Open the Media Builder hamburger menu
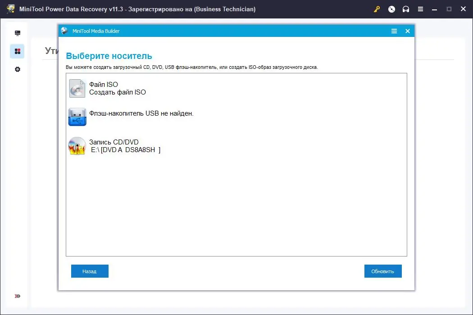The width and height of the screenshot is (473, 315). coord(394,31)
